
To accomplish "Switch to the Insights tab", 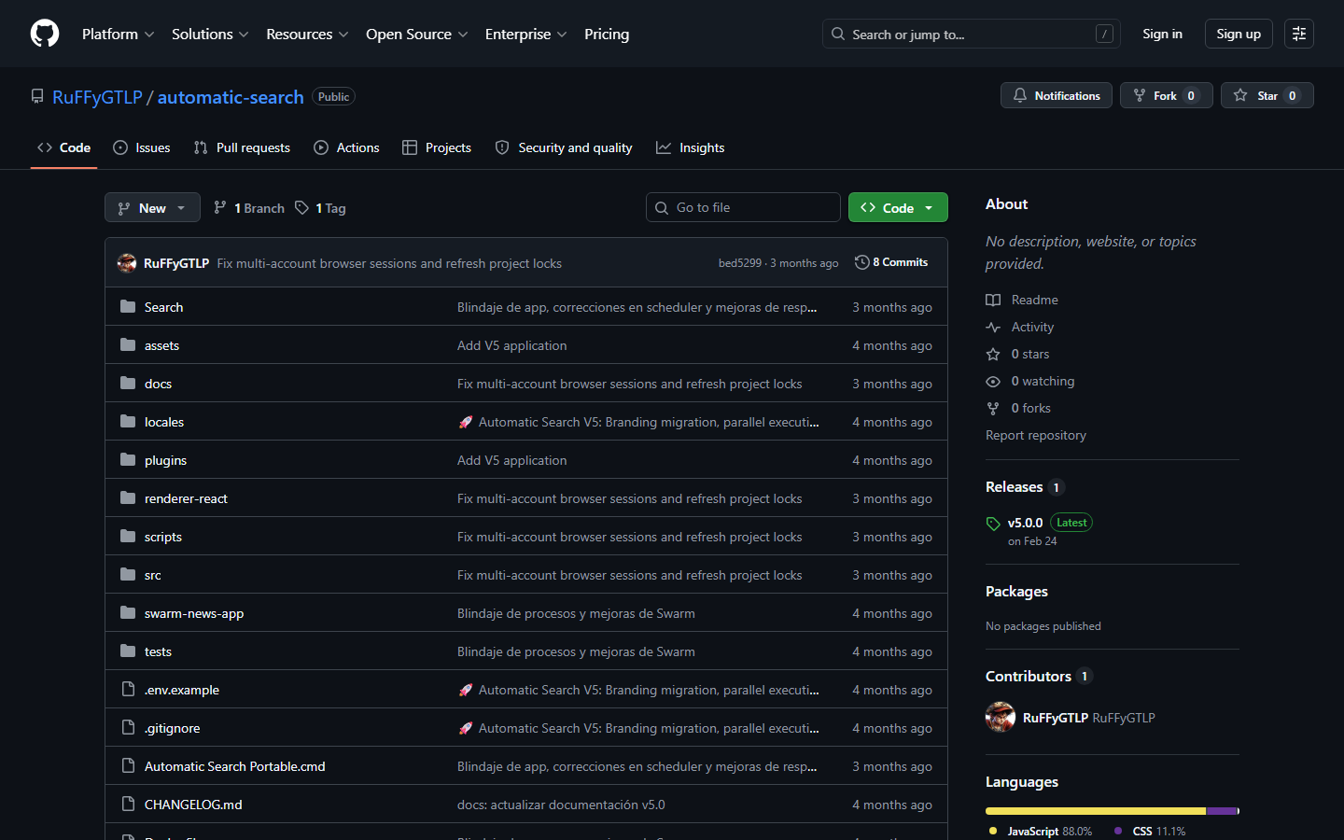I will pyautogui.click(x=691, y=147).
